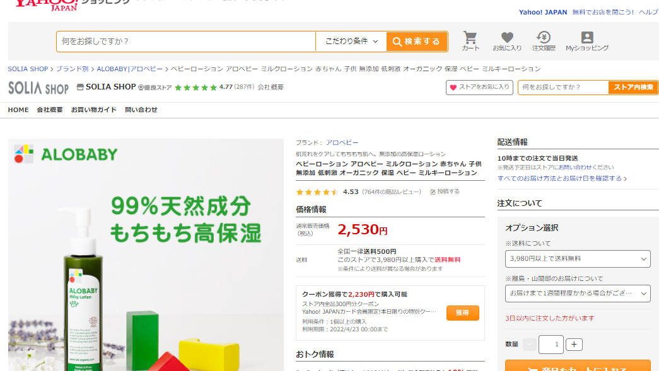Click the 10時までの注文で当日発送 text
The image size is (659, 371).
click(x=537, y=158)
